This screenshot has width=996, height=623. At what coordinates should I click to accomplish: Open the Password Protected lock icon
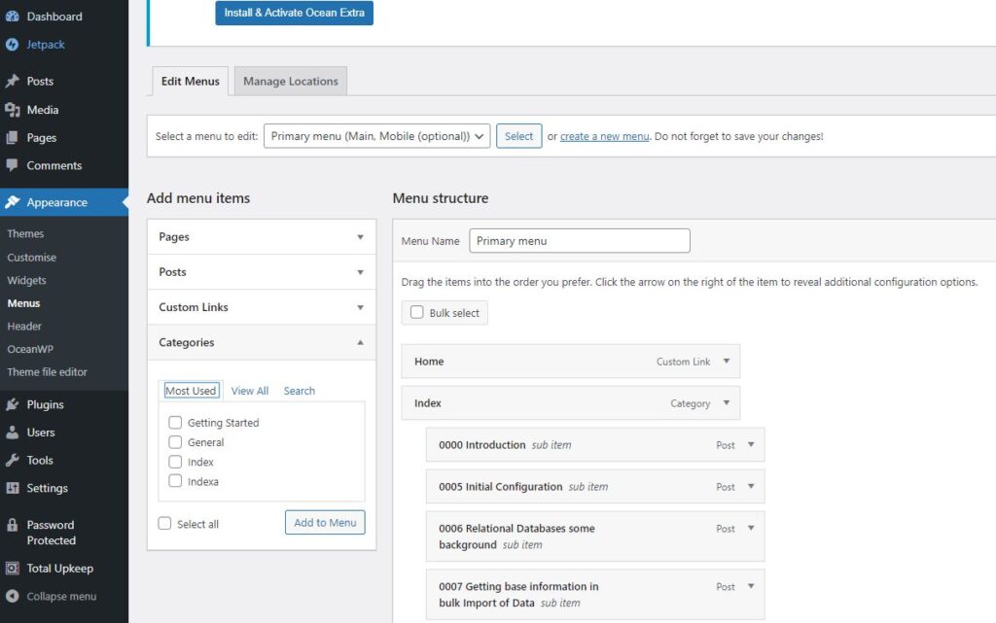coord(12,525)
